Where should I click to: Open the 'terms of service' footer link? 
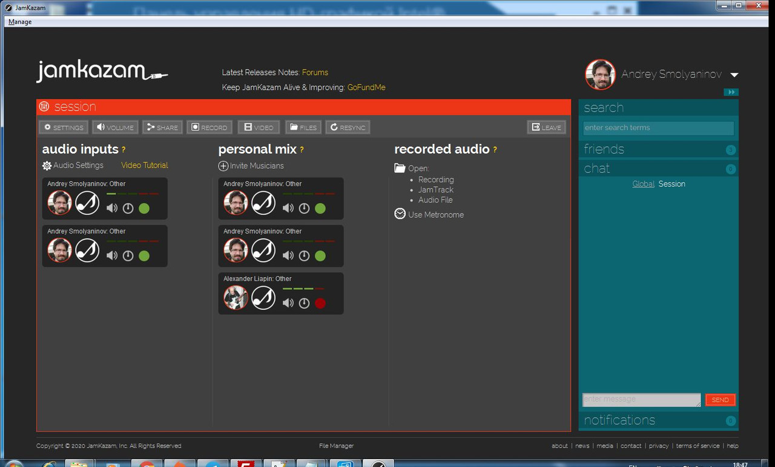697,446
